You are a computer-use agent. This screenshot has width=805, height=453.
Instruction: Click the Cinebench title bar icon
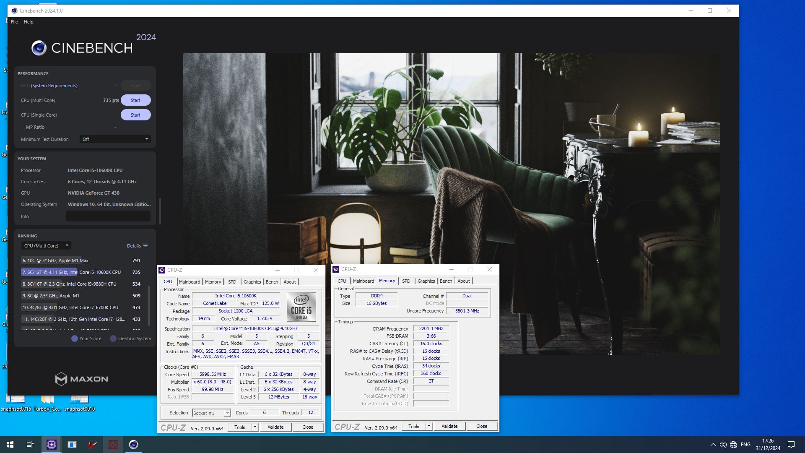point(14,11)
